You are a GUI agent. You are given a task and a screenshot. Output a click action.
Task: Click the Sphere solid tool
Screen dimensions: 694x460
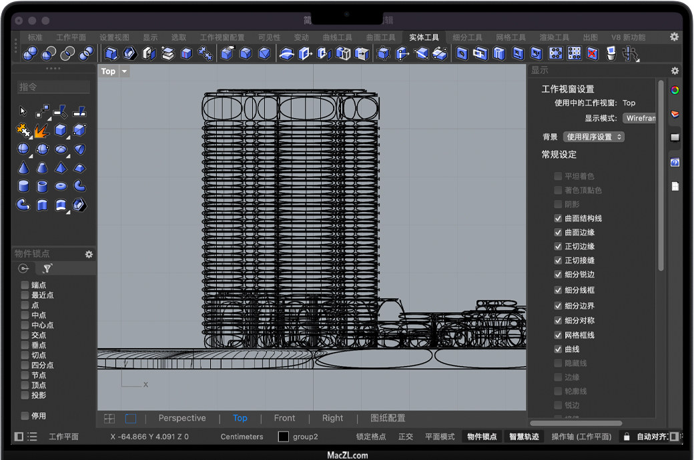click(x=23, y=149)
